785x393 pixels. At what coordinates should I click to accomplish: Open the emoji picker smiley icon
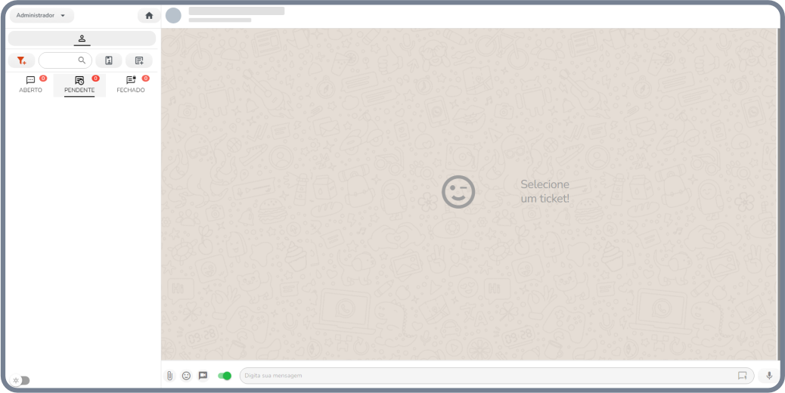(x=186, y=376)
